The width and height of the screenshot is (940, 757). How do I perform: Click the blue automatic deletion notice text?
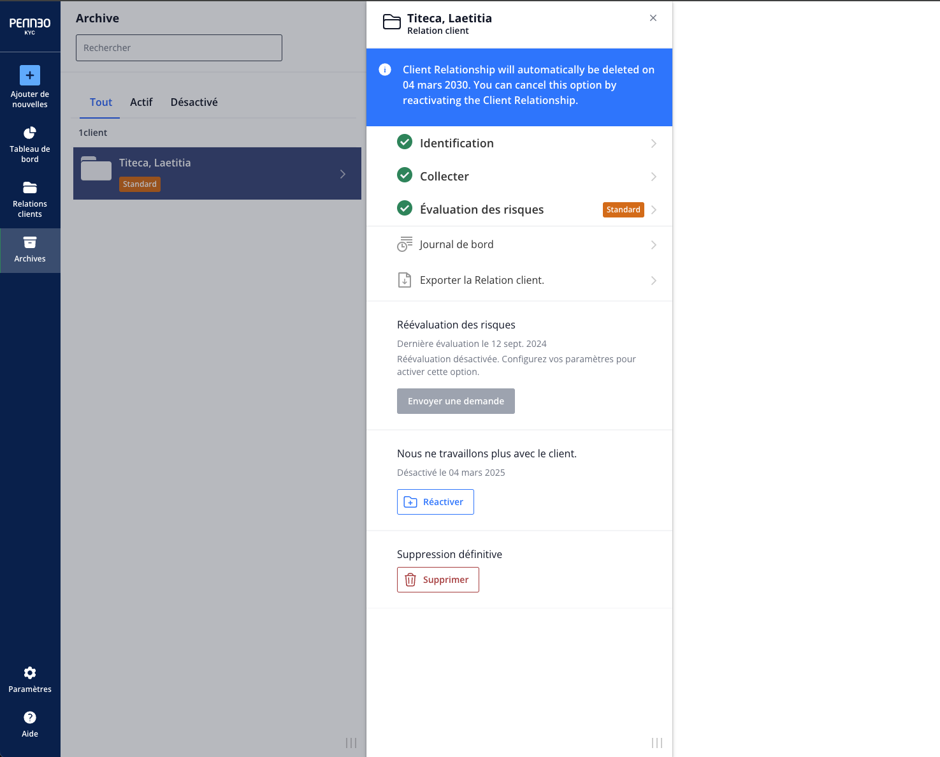pos(528,85)
